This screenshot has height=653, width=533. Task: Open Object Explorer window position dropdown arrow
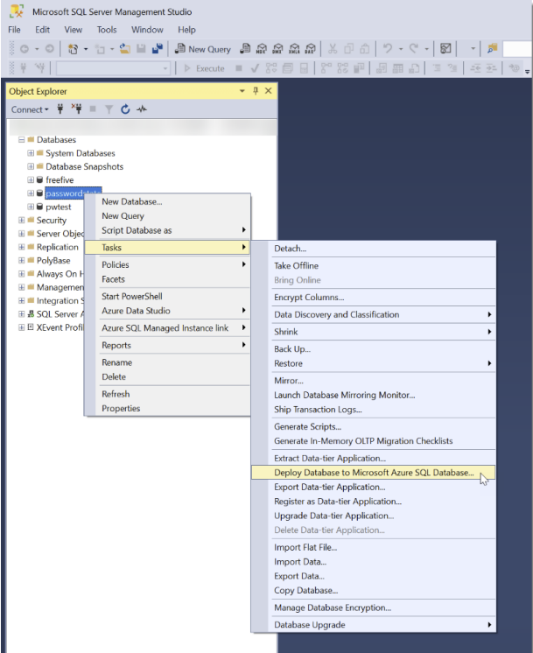coord(242,91)
